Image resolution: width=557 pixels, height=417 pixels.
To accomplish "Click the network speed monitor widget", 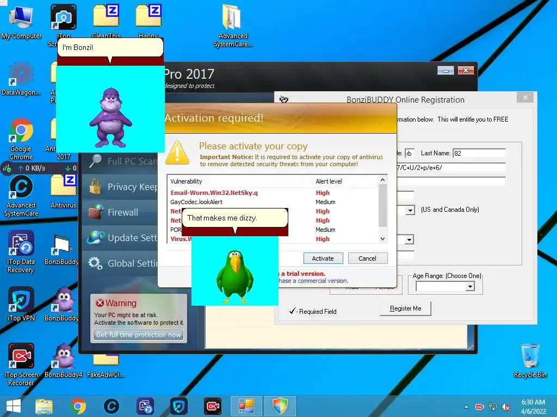I will [40, 168].
